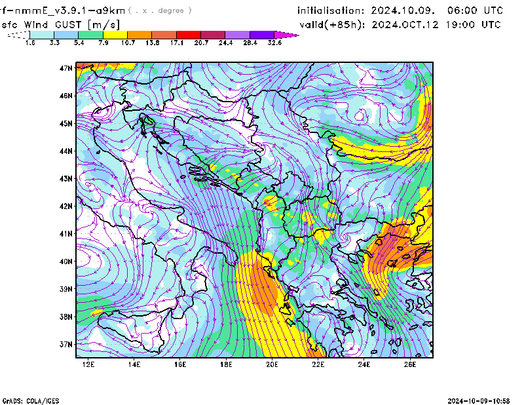The image size is (524, 405).
Task: Click the initialisation date '2024.10.09.'
Action: 403,10
